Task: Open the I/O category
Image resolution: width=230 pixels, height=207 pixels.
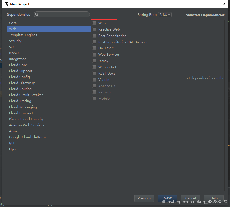Action: (x=49, y=143)
